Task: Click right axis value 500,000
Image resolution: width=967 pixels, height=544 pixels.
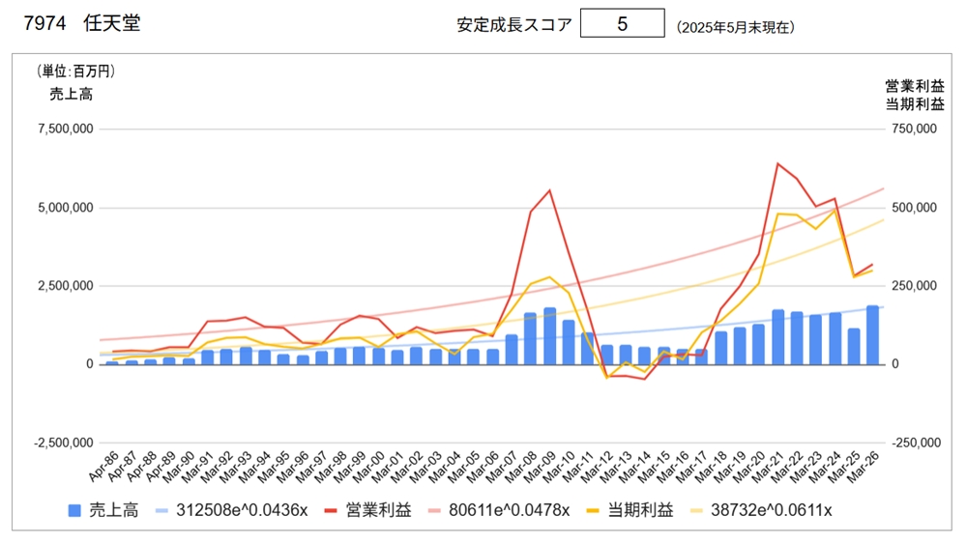Action: (x=914, y=208)
